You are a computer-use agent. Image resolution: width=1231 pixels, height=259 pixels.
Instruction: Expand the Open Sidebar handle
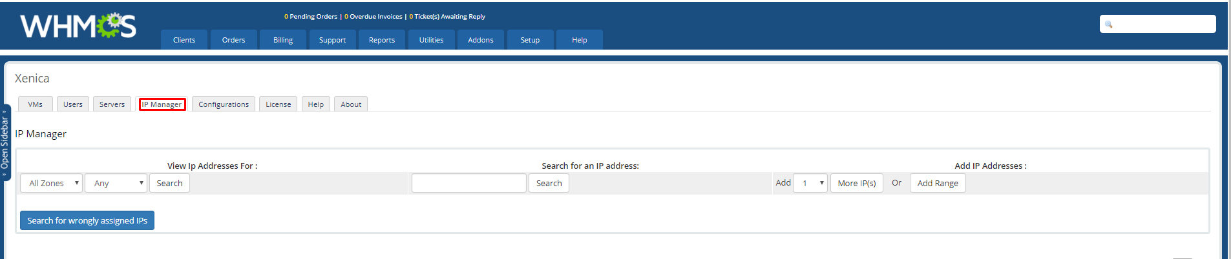coord(5,142)
